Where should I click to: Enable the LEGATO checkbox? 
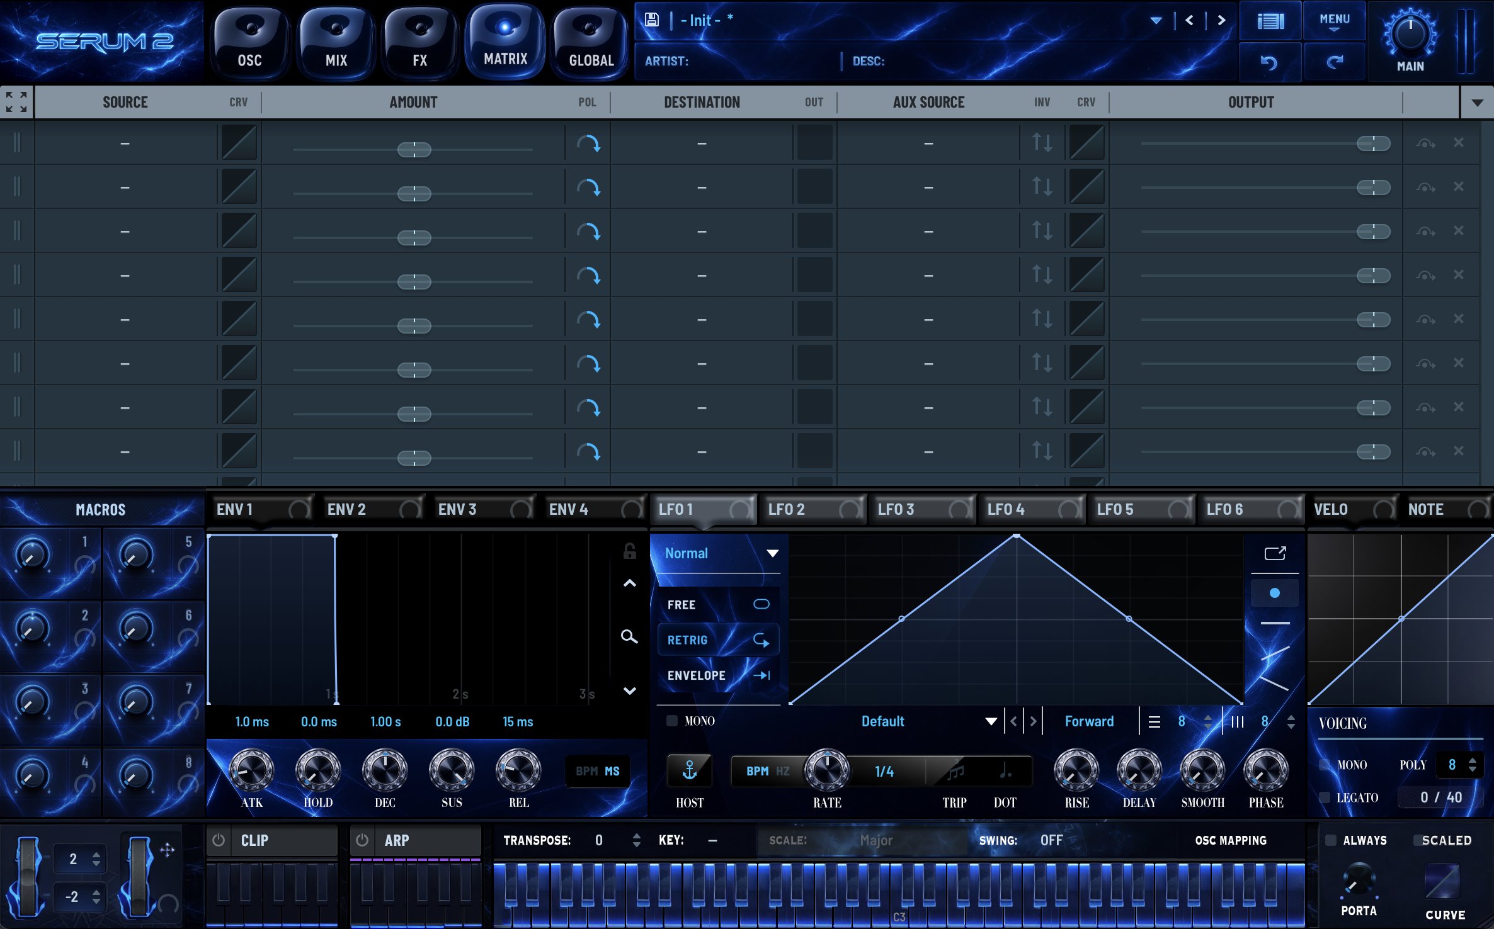coord(1325,797)
